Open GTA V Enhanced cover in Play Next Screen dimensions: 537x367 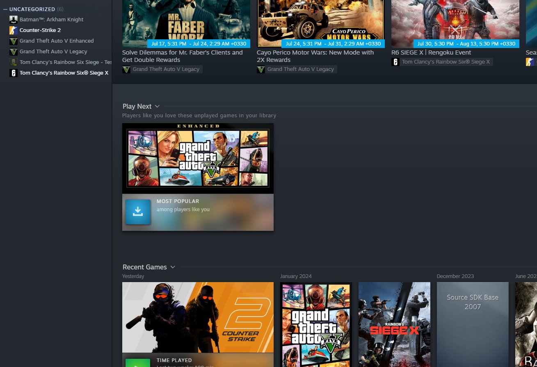198,158
